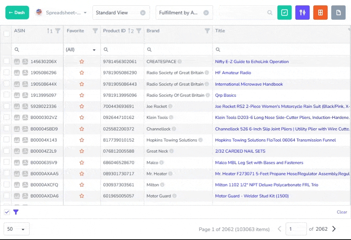Open the filter funnel on the Brand column
This screenshot has height=240, width=351.
tap(208, 31)
